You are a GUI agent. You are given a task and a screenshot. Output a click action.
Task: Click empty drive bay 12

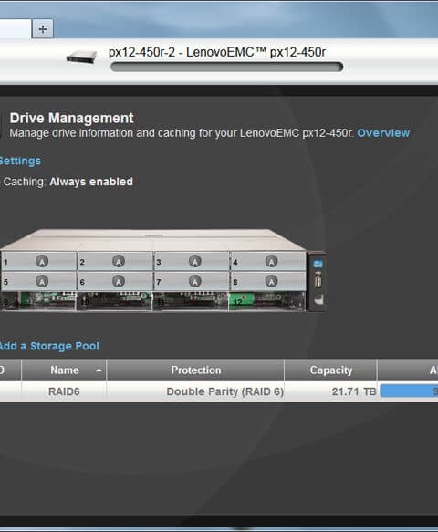tap(267, 301)
